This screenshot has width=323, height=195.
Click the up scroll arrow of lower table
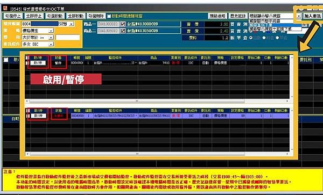pyautogui.click(x=292, y=111)
